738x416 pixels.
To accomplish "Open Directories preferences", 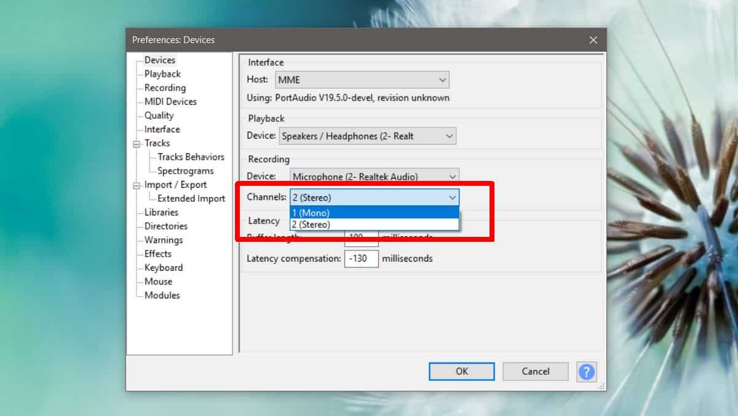I will [x=165, y=226].
